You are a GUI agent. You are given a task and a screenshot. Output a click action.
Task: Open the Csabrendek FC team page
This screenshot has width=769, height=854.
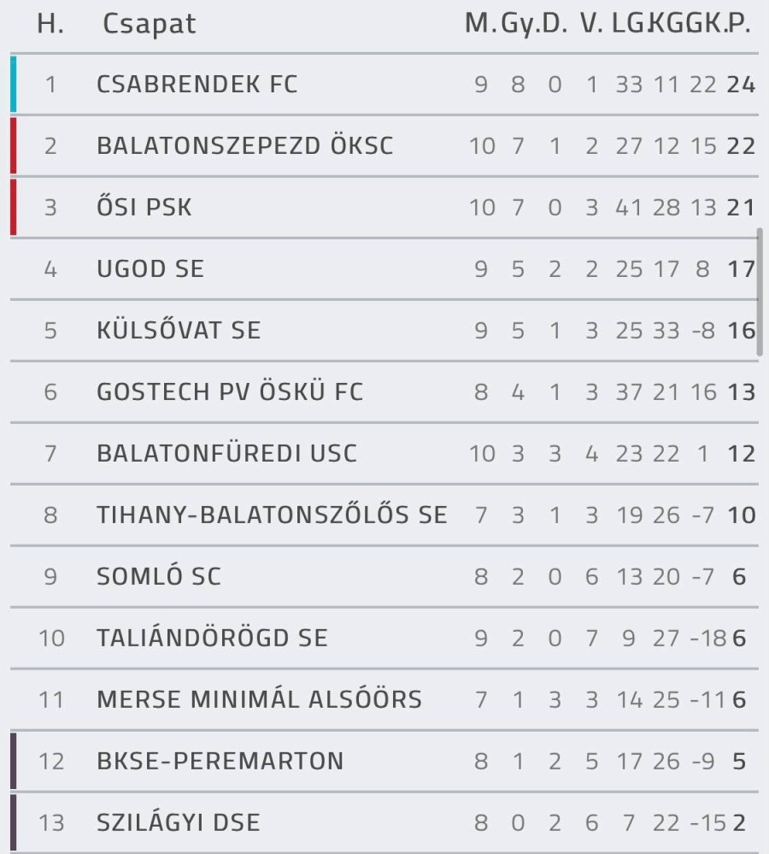197,85
